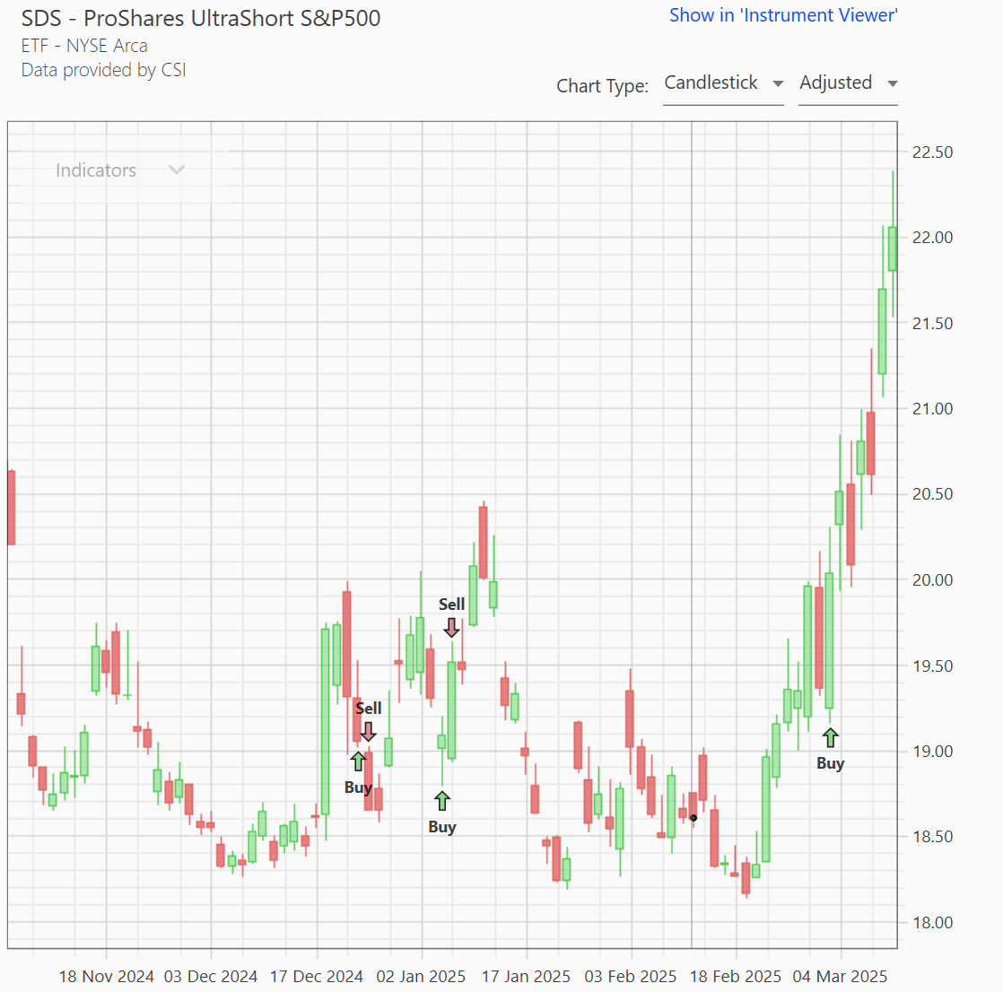Click the 04 Mar 2025 date label

(x=841, y=976)
